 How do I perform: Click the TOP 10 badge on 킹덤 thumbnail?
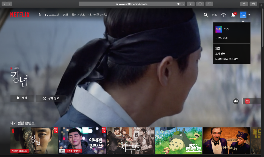[x=56, y=130]
